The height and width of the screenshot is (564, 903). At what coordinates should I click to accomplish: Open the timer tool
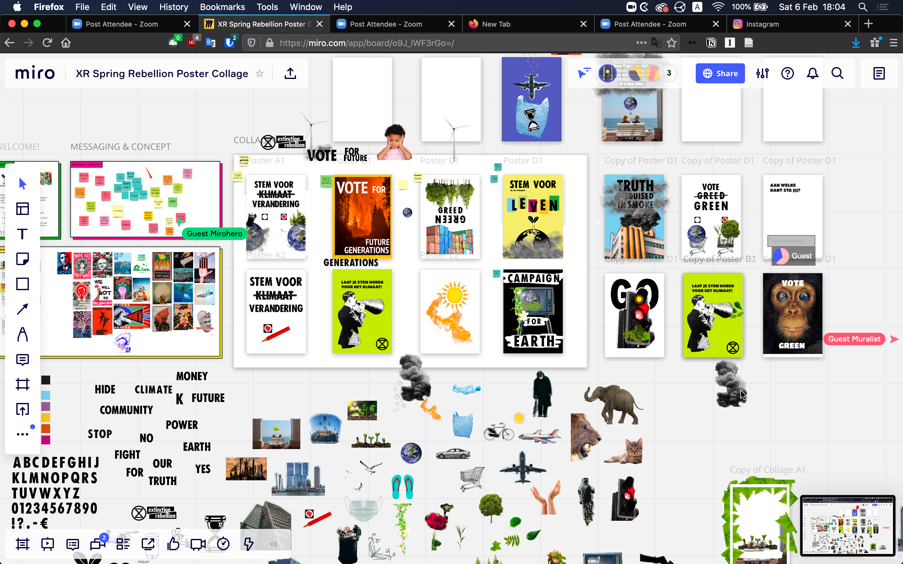point(223,544)
